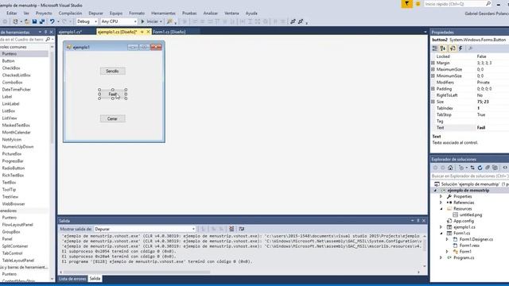Click the wrench icon beside Properties node
509x286 pixels.
(449, 196)
